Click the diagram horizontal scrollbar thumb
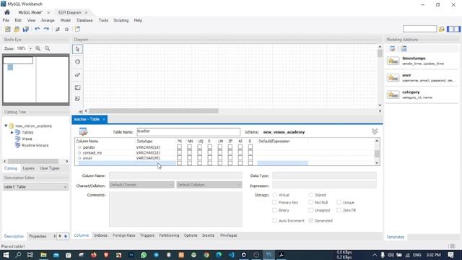The width and height of the screenshot is (462, 260). point(154,110)
